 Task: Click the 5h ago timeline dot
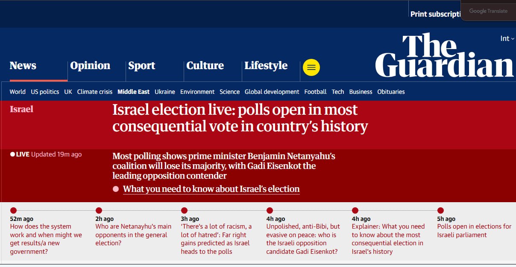pyautogui.click(x=440, y=210)
